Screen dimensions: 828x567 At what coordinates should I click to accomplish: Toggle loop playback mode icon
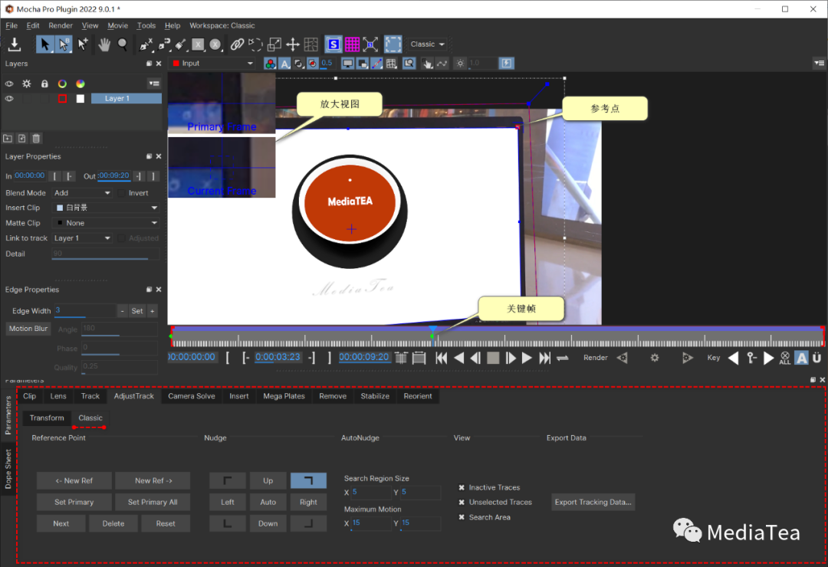click(x=563, y=358)
